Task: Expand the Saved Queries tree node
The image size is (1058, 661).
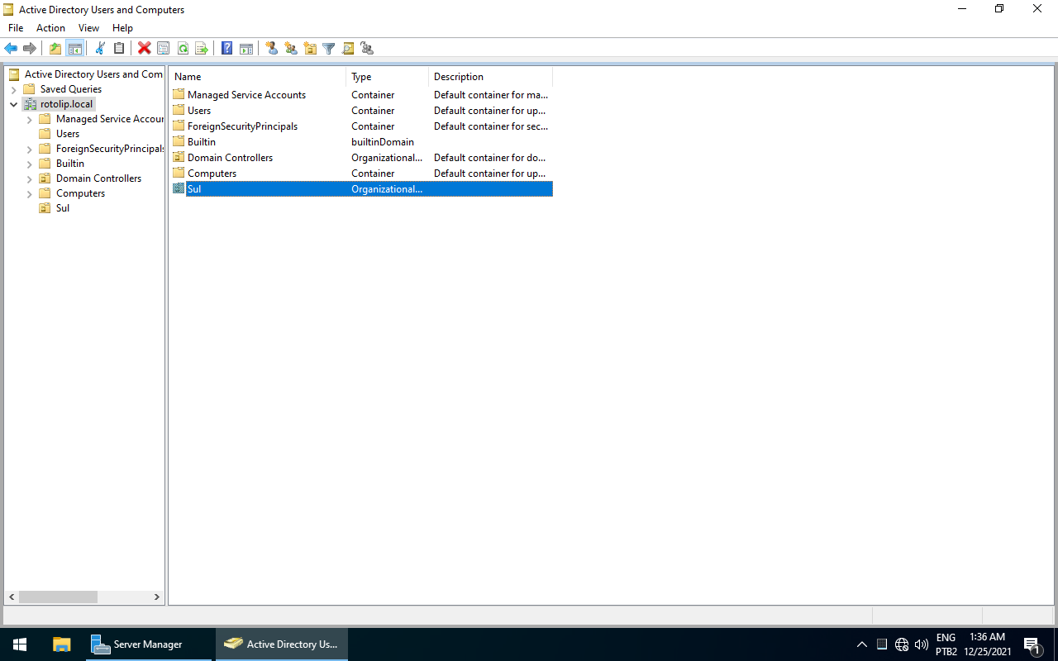Action: 13,89
